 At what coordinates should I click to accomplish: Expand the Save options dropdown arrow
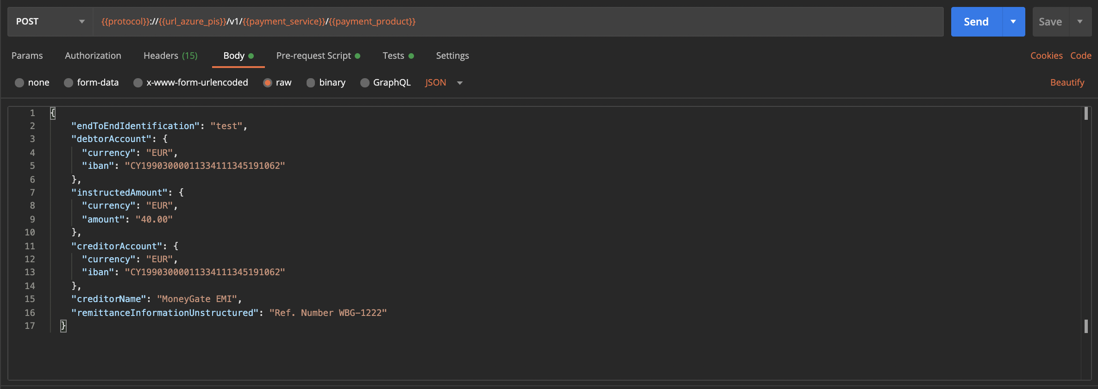click(x=1080, y=22)
